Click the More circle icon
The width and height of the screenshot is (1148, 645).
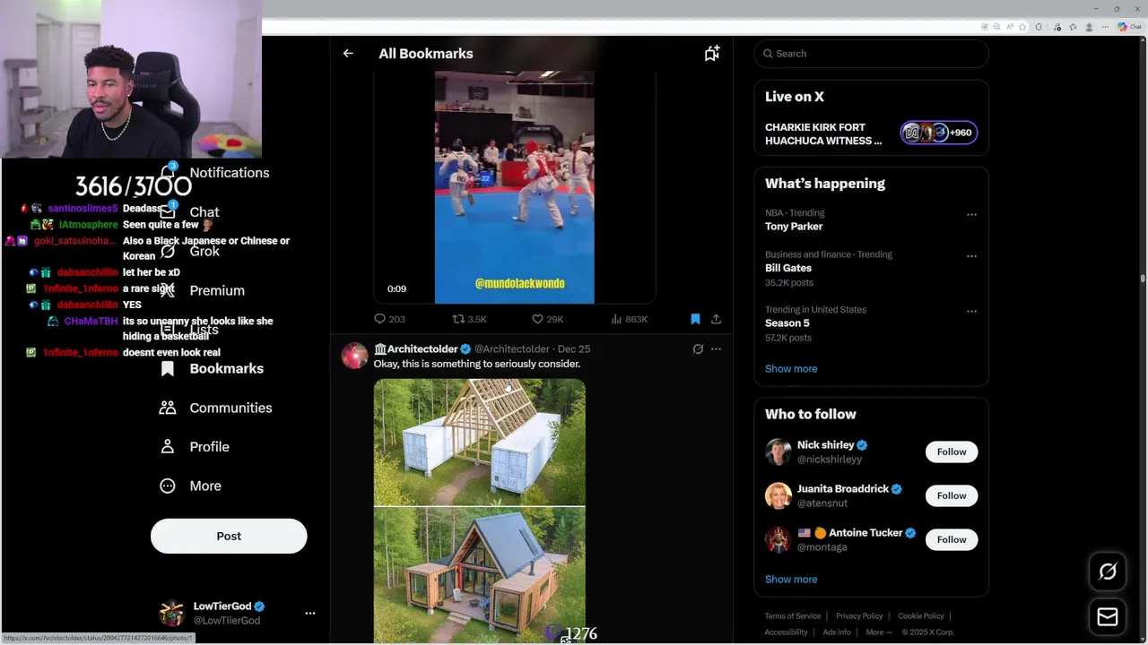(168, 486)
